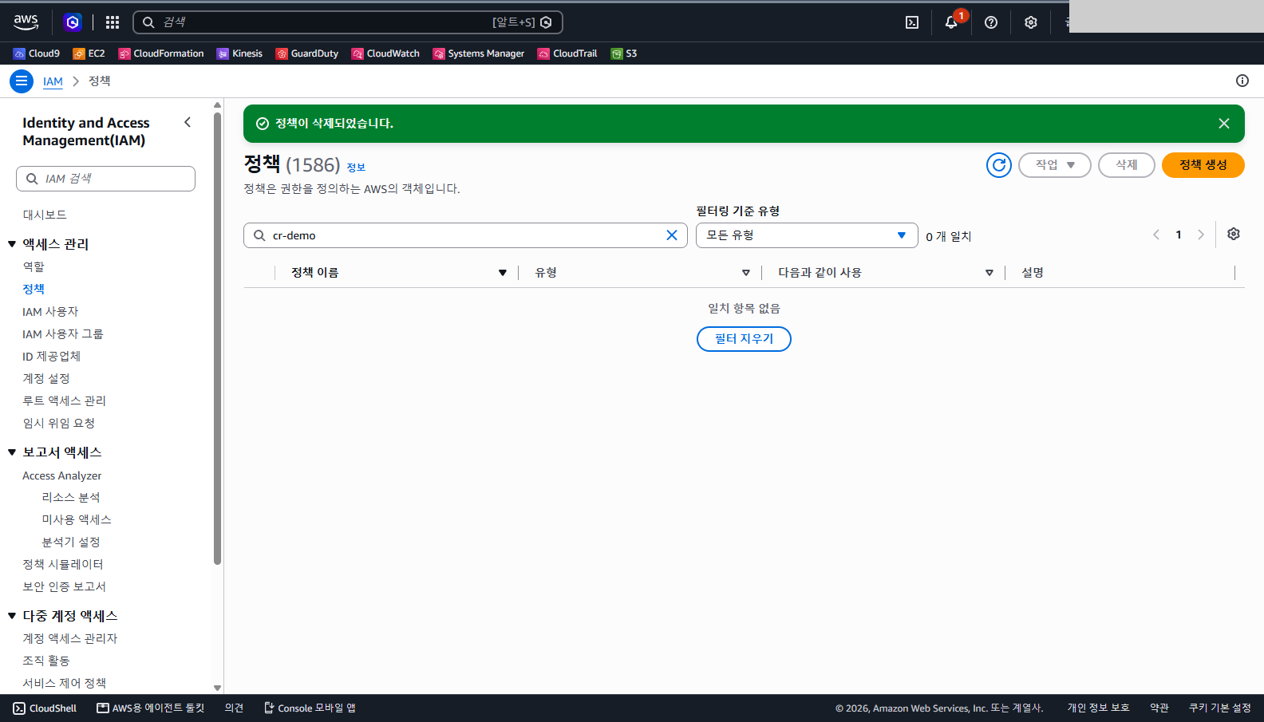
Task: Launch CloudShell from top bar icon
Action: pos(912,22)
